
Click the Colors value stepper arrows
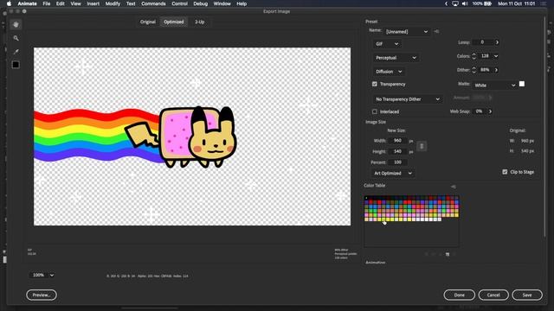click(473, 56)
